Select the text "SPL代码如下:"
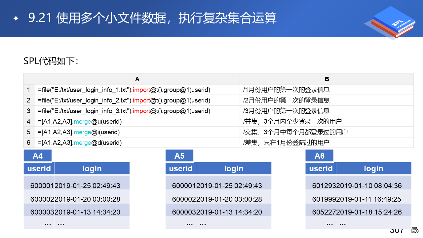The image size is (423, 238). (x=51, y=61)
